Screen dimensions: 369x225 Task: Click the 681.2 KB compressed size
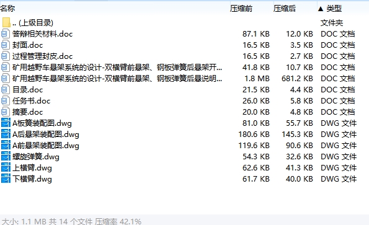[297, 79]
